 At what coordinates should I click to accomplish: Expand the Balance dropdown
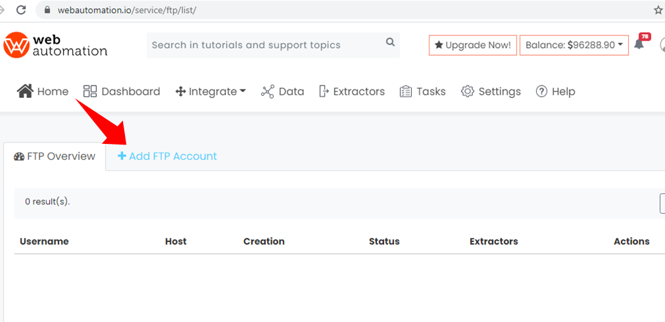574,45
